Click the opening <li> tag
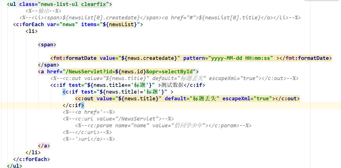The image size is (341, 168). [x=32, y=31]
